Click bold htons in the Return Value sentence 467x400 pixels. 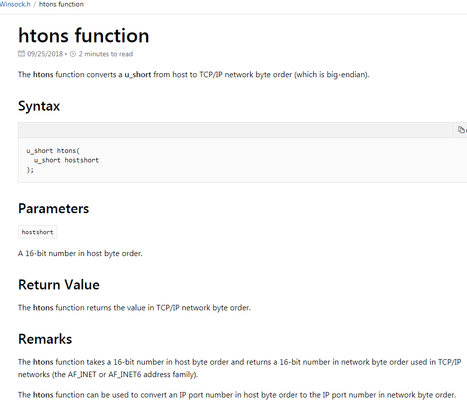43,308
